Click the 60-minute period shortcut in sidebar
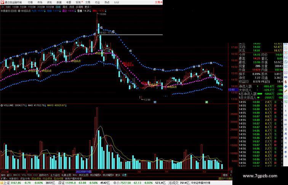Viewport: 288px width, 185px height. [286, 125]
